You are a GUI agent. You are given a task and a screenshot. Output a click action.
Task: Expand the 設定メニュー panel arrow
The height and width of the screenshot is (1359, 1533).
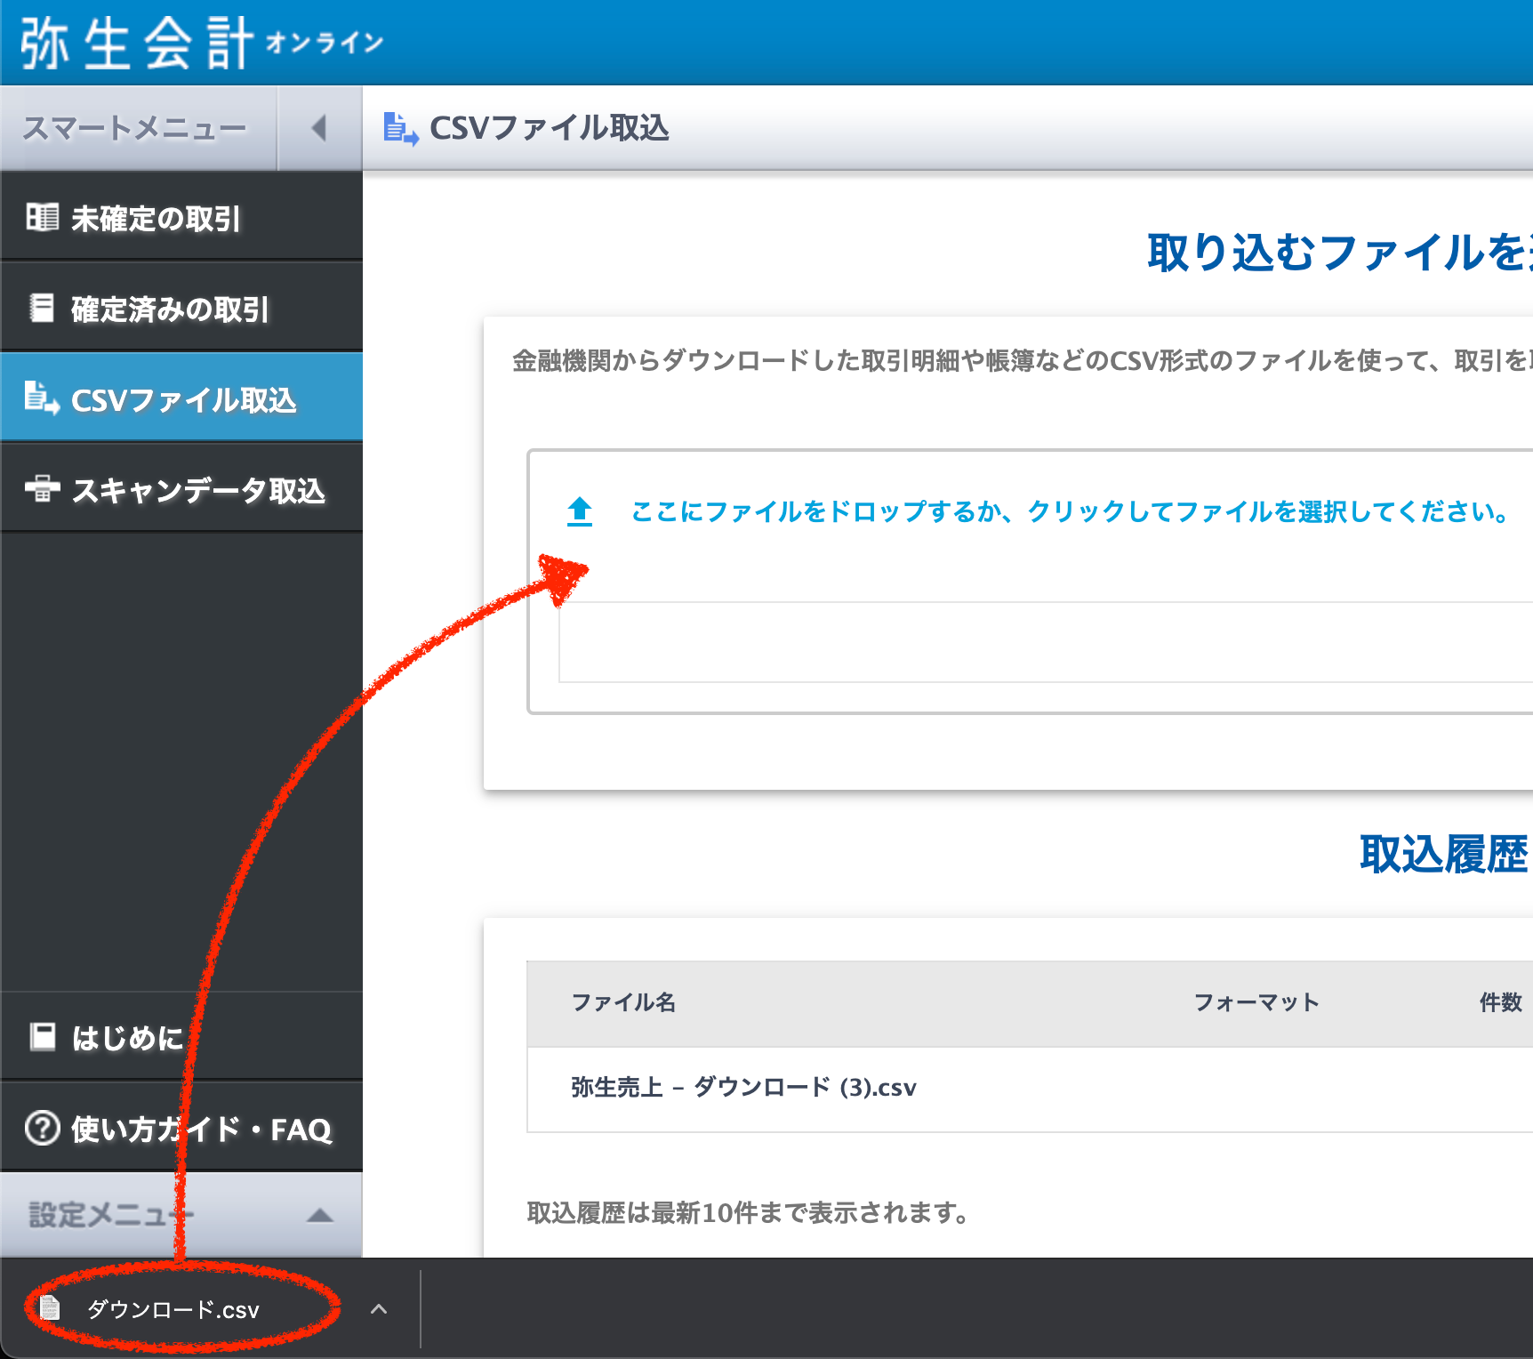pos(319,1215)
